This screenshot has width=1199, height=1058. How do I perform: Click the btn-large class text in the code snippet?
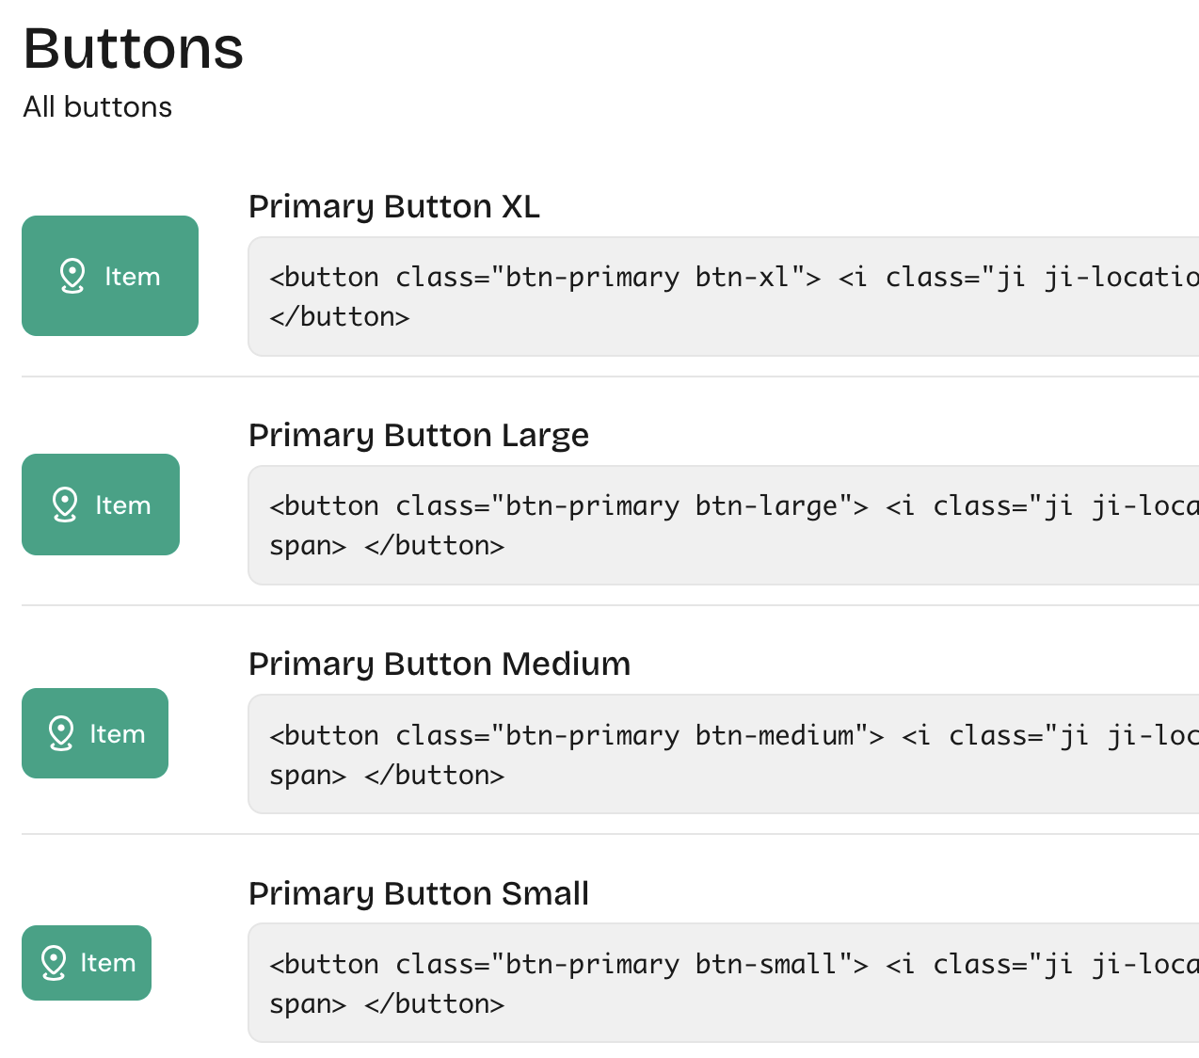766,505
